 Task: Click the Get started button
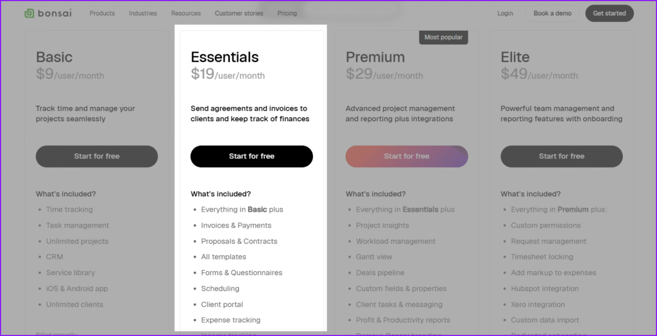(610, 13)
